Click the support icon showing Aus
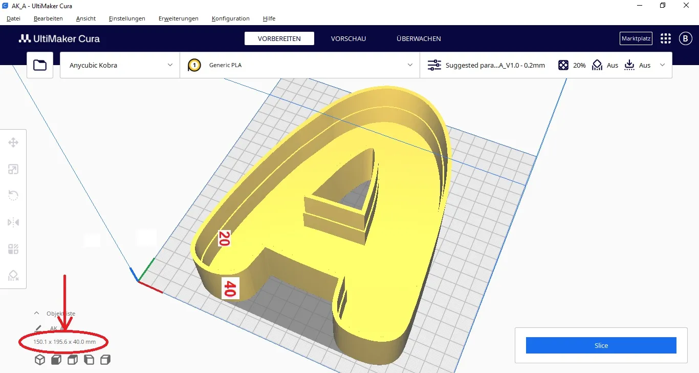The image size is (699, 373). point(597,65)
